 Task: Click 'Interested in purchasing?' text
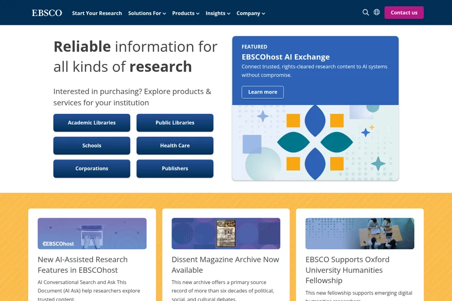click(x=98, y=92)
